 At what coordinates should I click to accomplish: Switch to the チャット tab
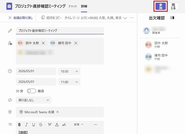tap(73, 6)
